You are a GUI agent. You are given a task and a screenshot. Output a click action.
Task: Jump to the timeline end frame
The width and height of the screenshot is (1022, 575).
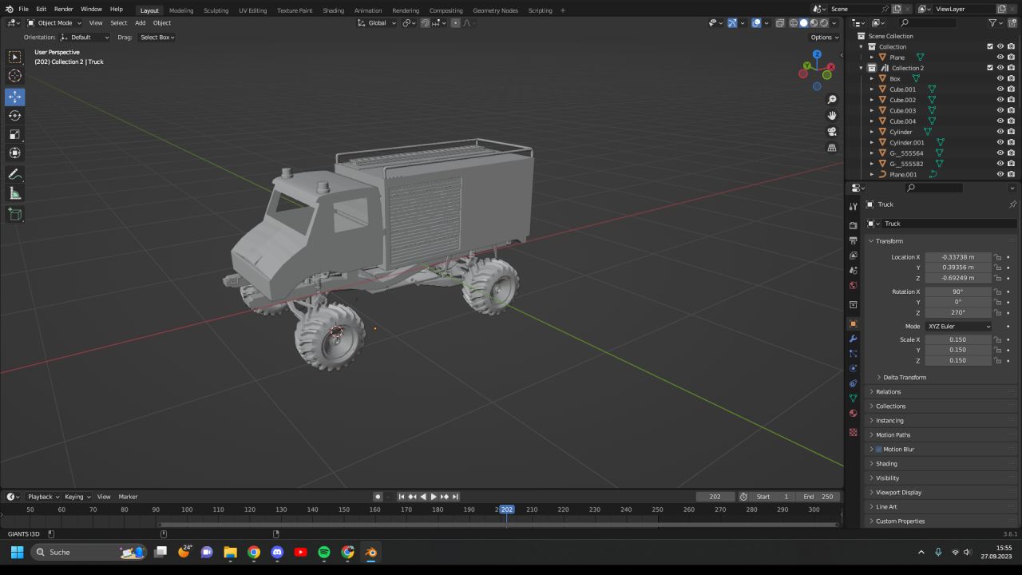click(x=455, y=497)
